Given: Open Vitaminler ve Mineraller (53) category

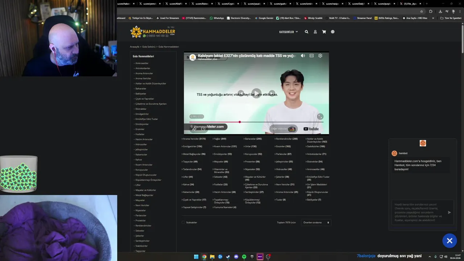Looking at the screenshot, I should tap(222, 171).
